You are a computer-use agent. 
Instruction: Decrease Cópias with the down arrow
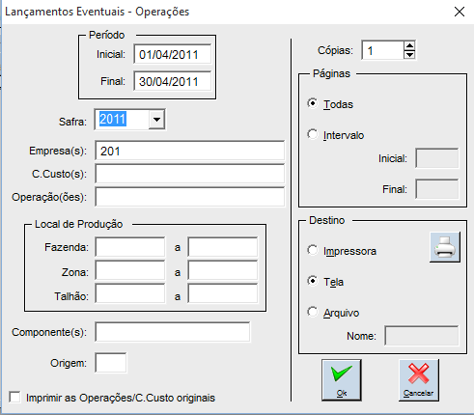409,55
